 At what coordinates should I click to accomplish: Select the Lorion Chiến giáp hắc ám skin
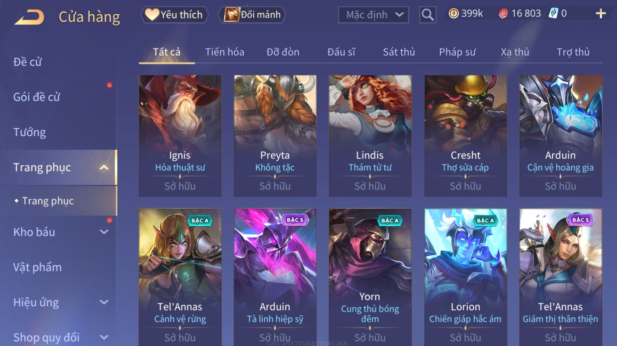point(466,277)
